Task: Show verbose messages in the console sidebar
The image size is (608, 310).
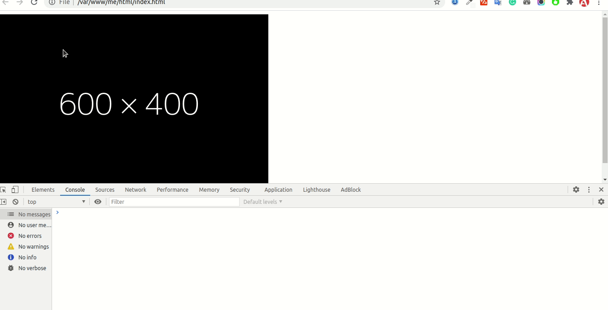Action: [x=28, y=268]
